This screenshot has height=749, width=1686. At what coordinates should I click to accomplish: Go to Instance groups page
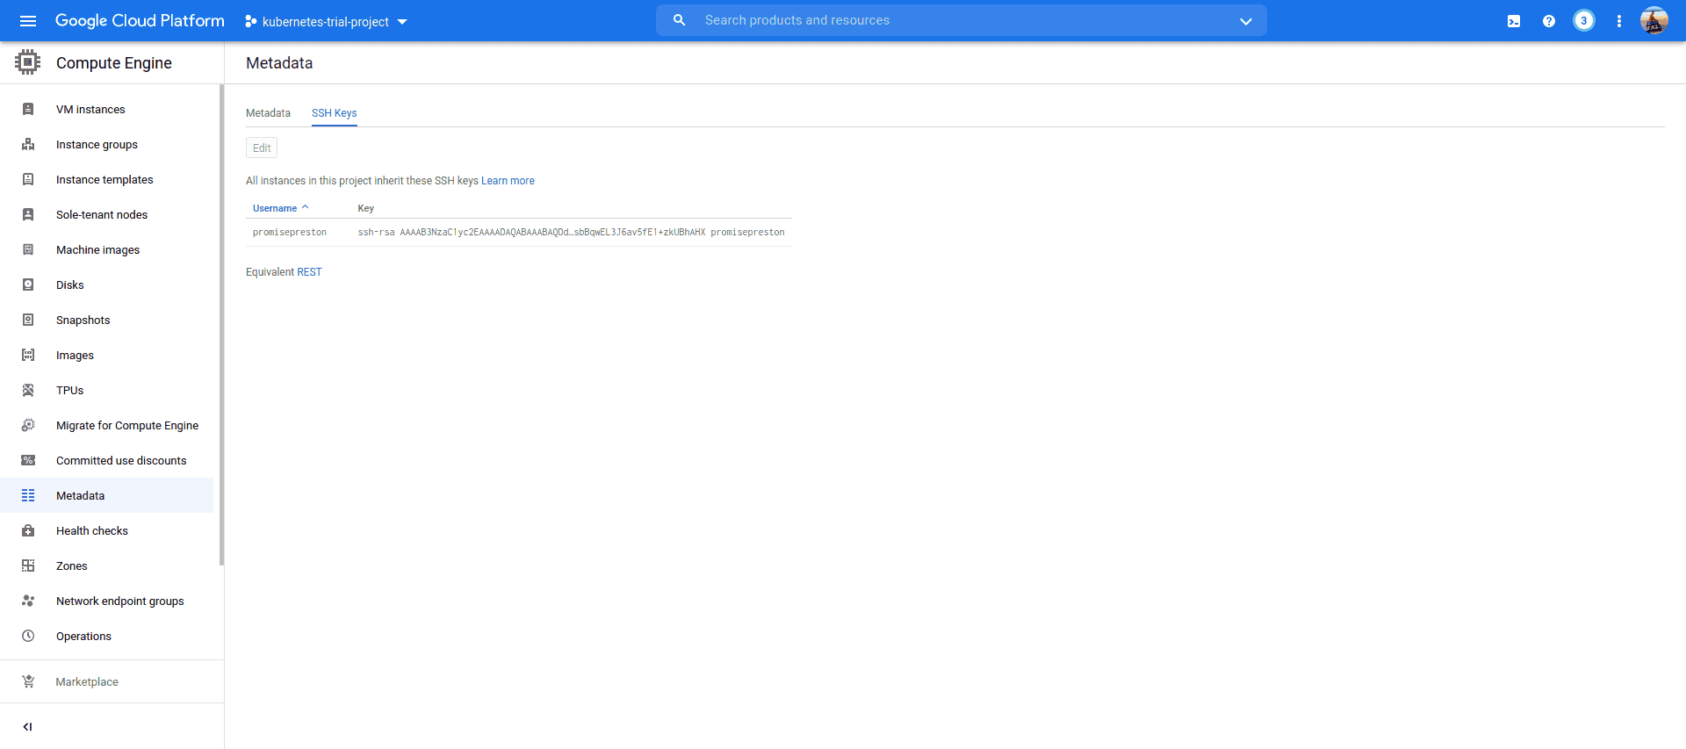(97, 144)
